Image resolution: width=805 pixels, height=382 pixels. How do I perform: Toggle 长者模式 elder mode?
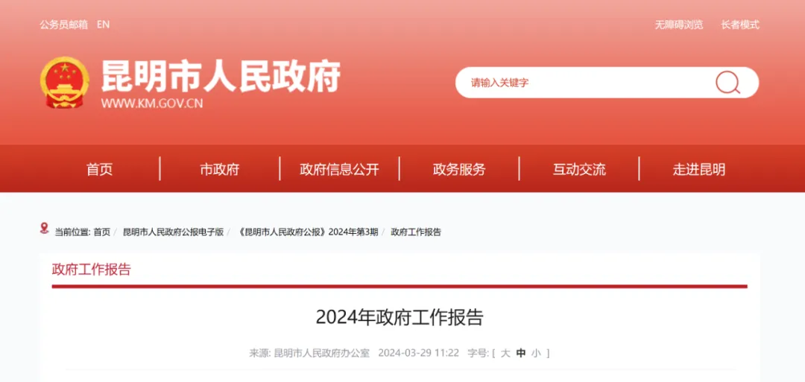tap(739, 25)
